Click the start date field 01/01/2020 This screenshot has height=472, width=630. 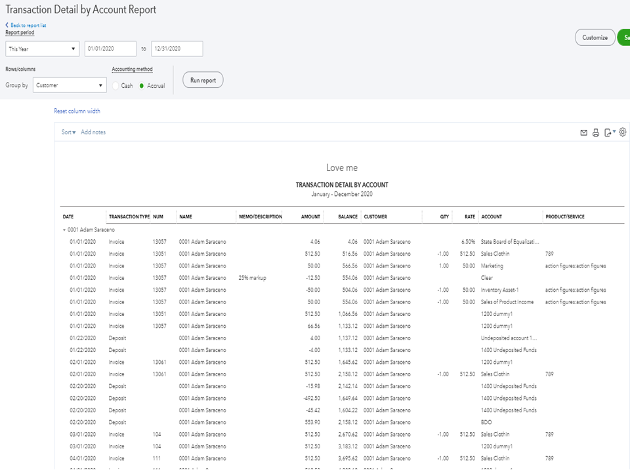[x=110, y=49]
